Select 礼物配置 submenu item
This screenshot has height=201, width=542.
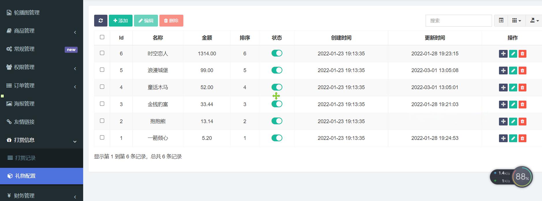click(42, 176)
